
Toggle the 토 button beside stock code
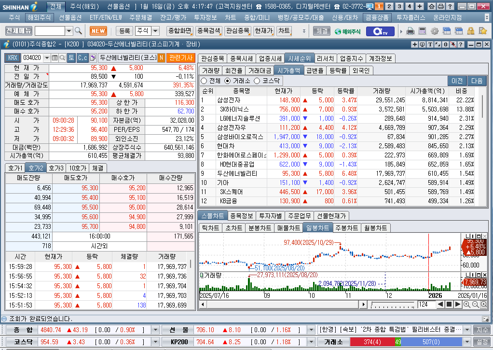71,58
